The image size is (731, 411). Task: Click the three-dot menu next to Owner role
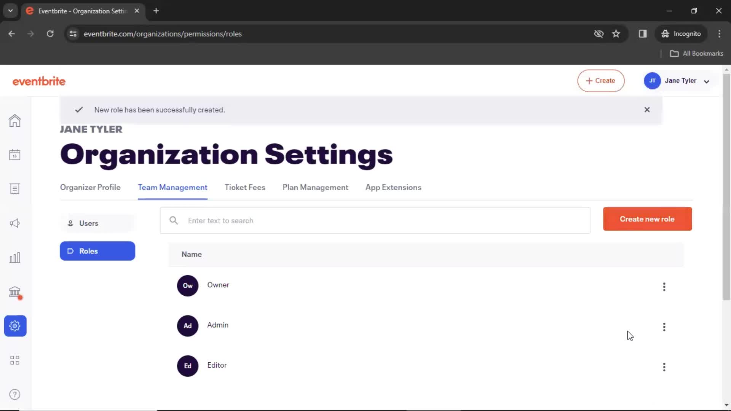click(664, 285)
